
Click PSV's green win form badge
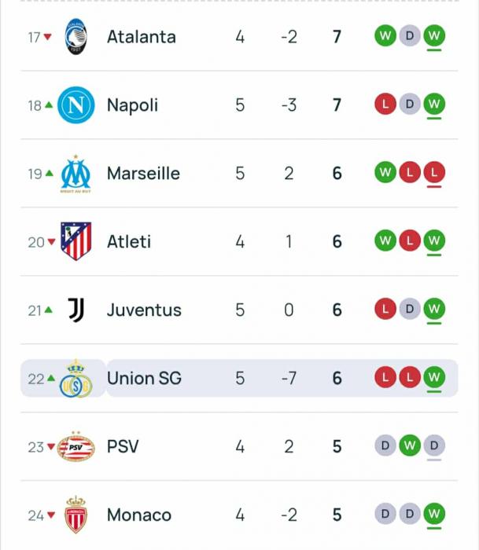click(409, 446)
